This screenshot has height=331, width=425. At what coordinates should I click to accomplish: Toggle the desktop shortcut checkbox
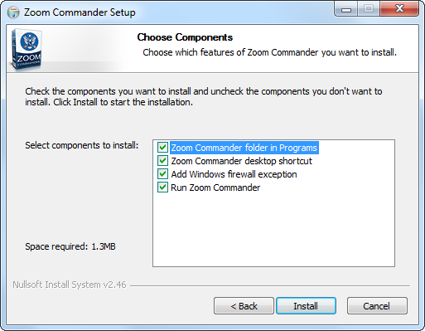click(162, 161)
